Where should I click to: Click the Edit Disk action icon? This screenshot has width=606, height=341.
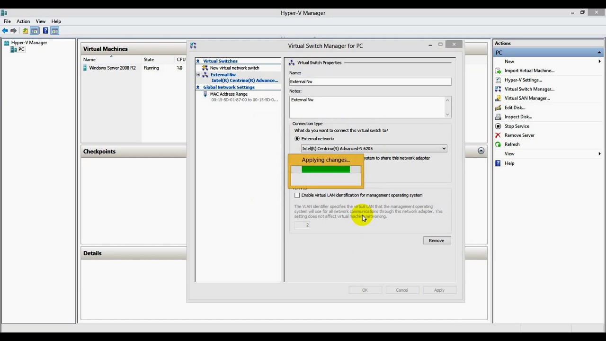498,108
